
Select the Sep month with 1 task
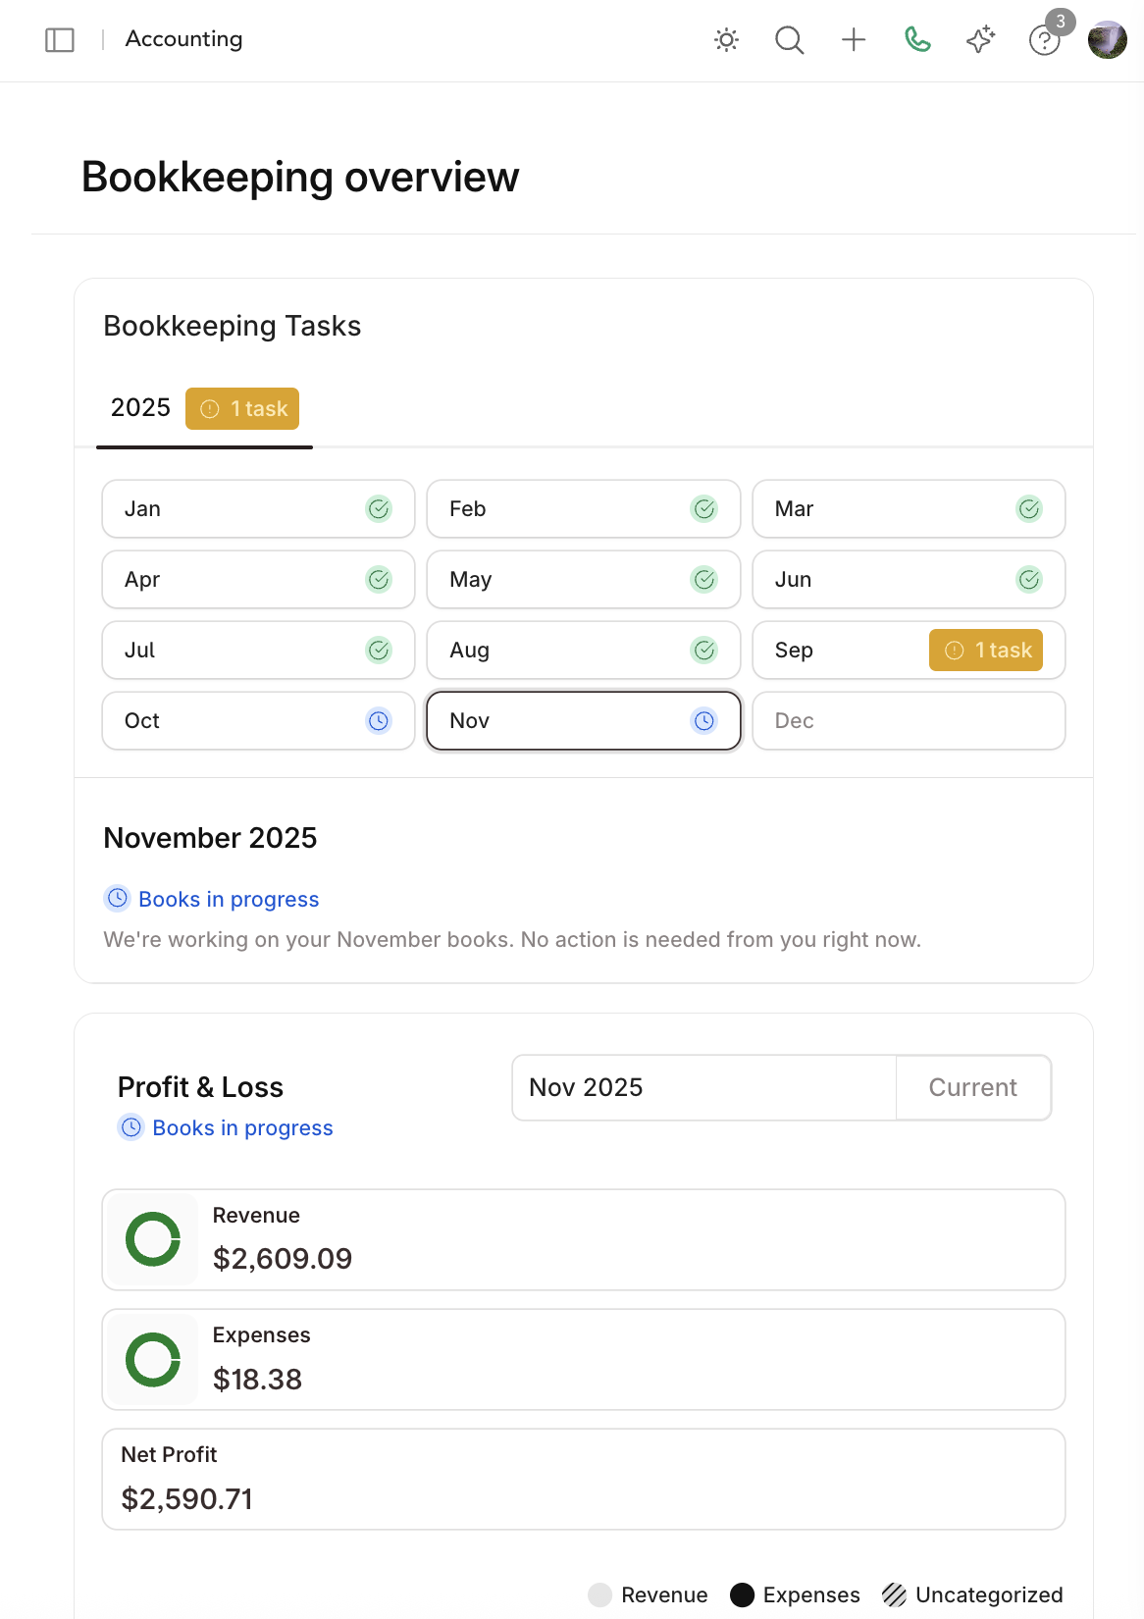(x=909, y=650)
